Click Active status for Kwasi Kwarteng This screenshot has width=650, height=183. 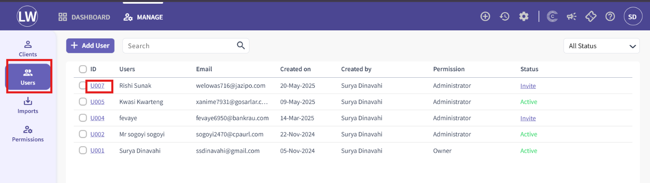tap(529, 102)
